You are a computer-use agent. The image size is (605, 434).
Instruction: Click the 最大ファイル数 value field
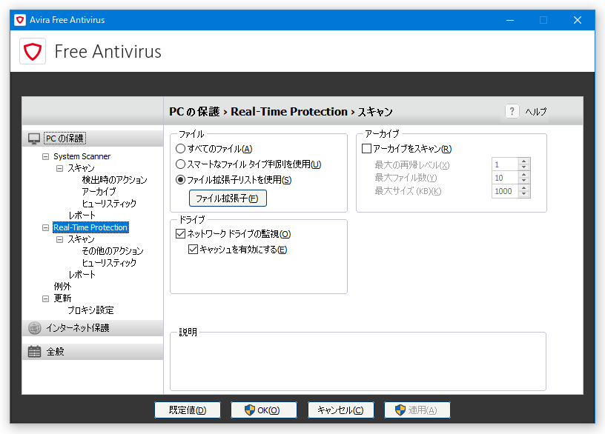click(505, 178)
